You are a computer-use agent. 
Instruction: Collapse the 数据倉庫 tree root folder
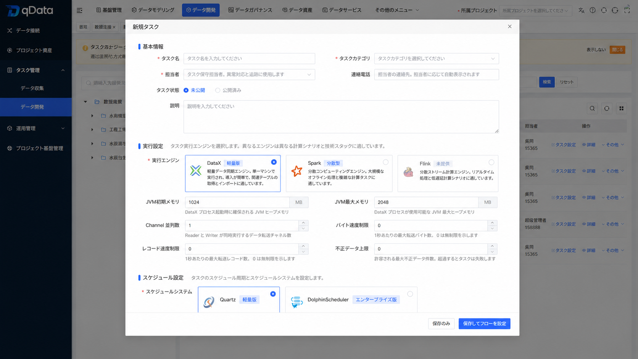(85, 102)
